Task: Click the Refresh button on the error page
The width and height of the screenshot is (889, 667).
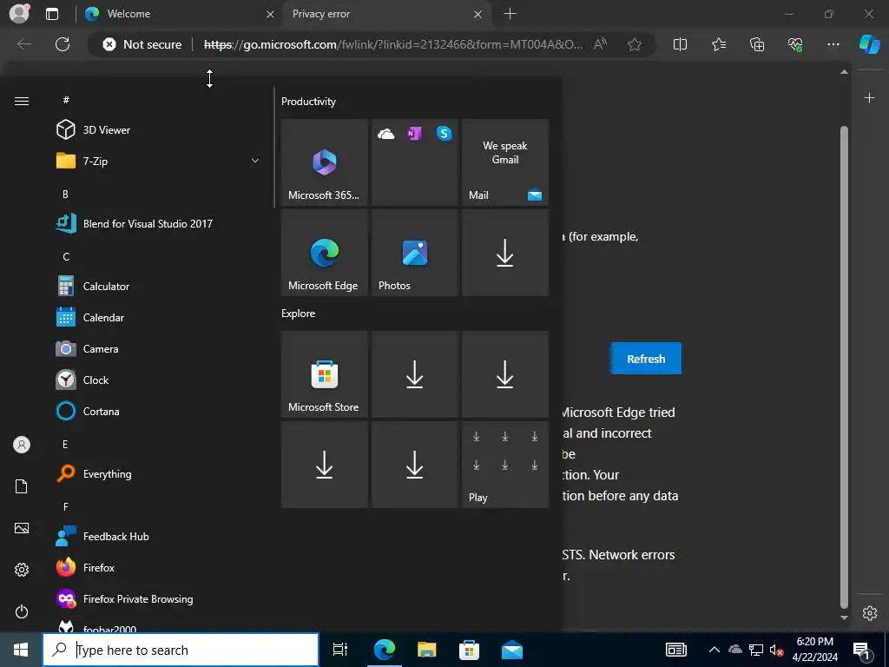Action: tap(646, 359)
